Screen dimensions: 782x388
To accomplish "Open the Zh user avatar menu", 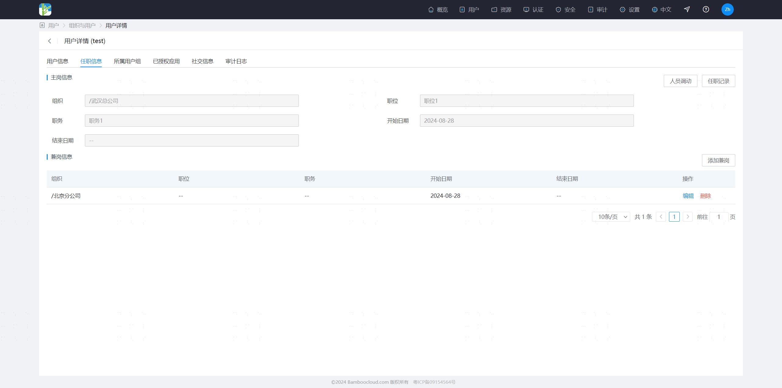I will coord(727,9).
